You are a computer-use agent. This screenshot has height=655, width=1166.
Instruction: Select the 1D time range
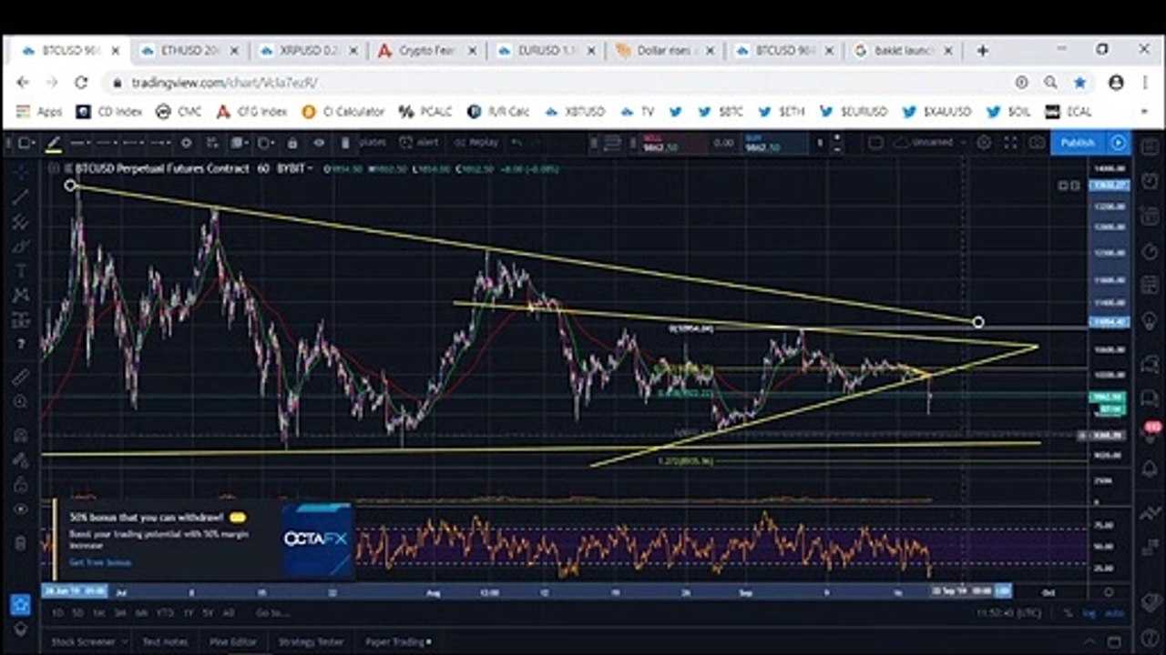[x=58, y=613]
